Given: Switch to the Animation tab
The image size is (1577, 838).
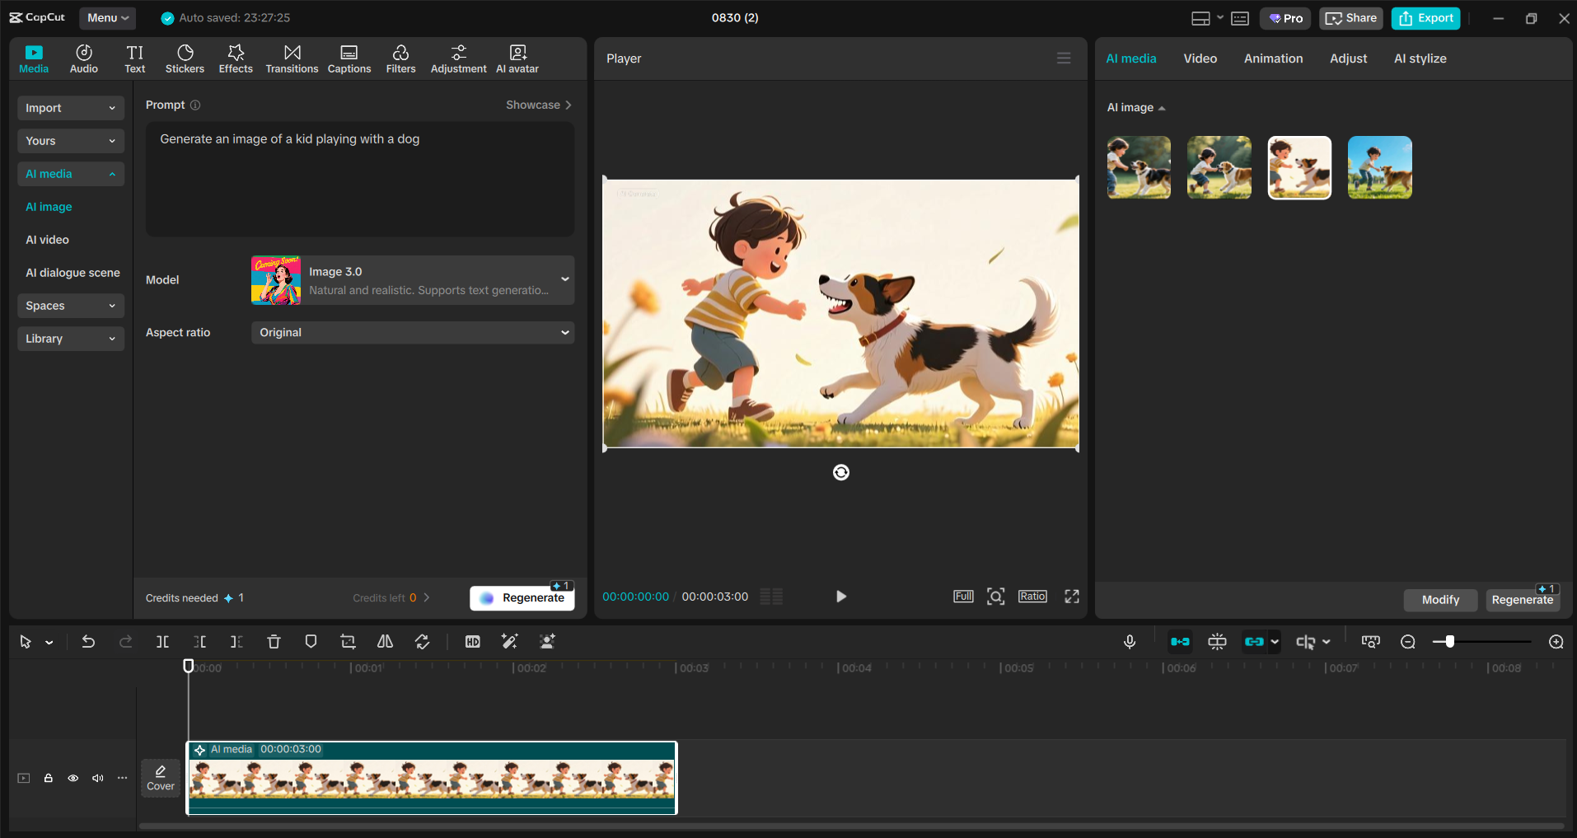Looking at the screenshot, I should (1272, 58).
